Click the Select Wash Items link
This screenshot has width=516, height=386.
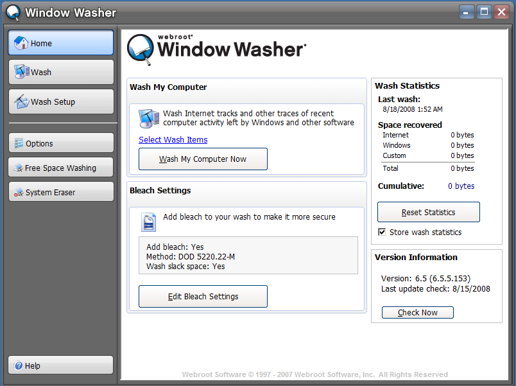173,139
